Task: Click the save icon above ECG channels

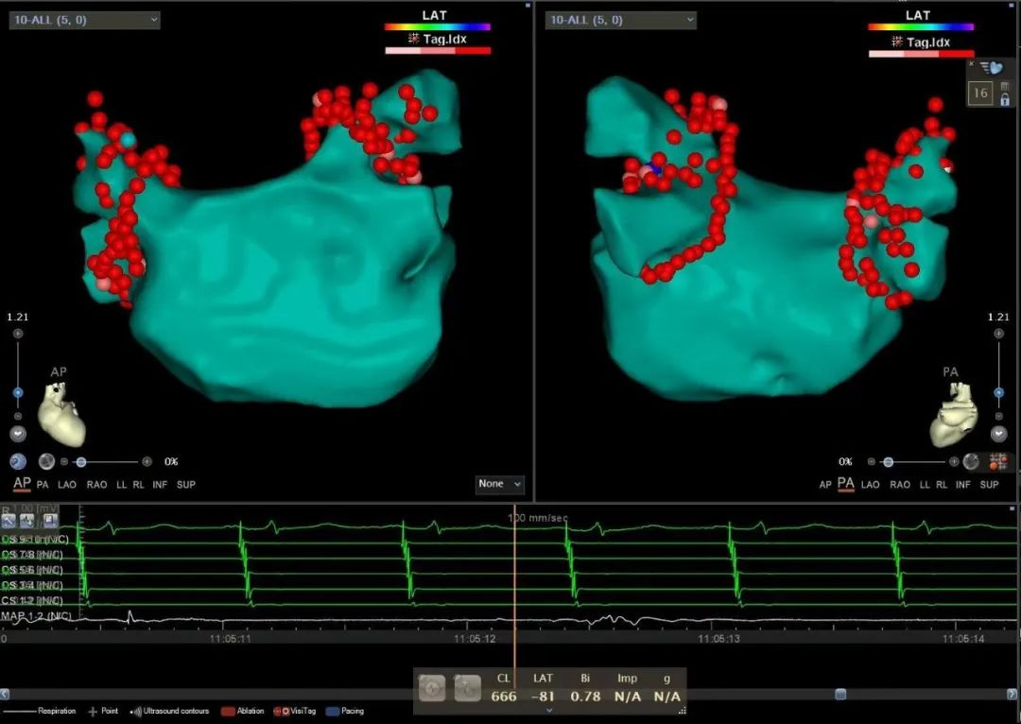Action: click(x=50, y=521)
